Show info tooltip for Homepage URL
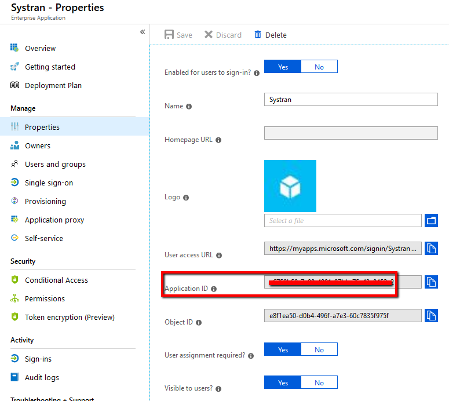Viewport: 449px width, 401px height. click(x=218, y=140)
